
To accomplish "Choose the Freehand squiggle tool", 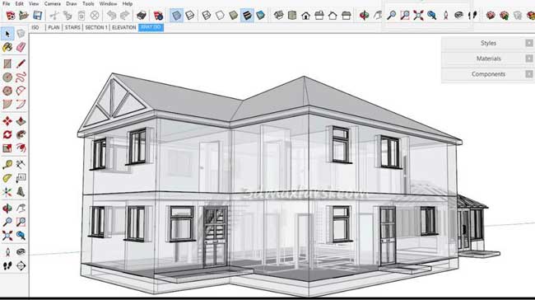I will [x=21, y=77].
